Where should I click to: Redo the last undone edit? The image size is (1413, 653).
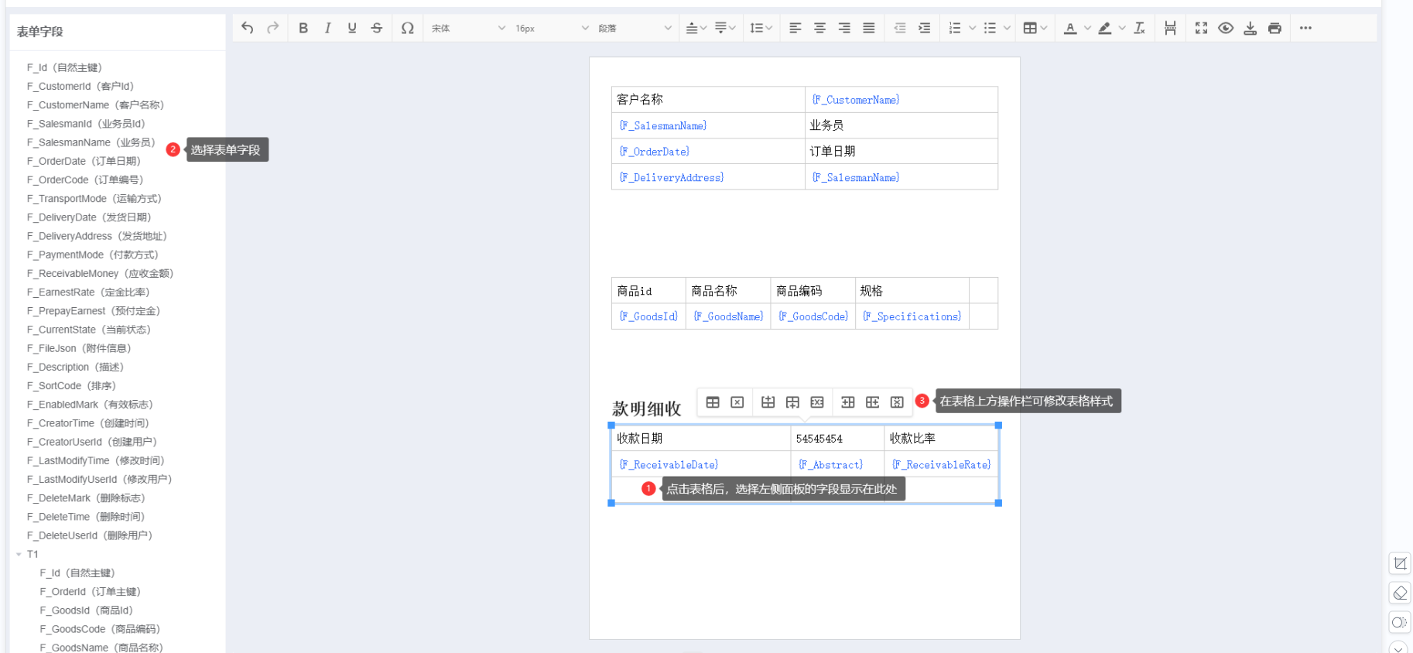pos(272,28)
